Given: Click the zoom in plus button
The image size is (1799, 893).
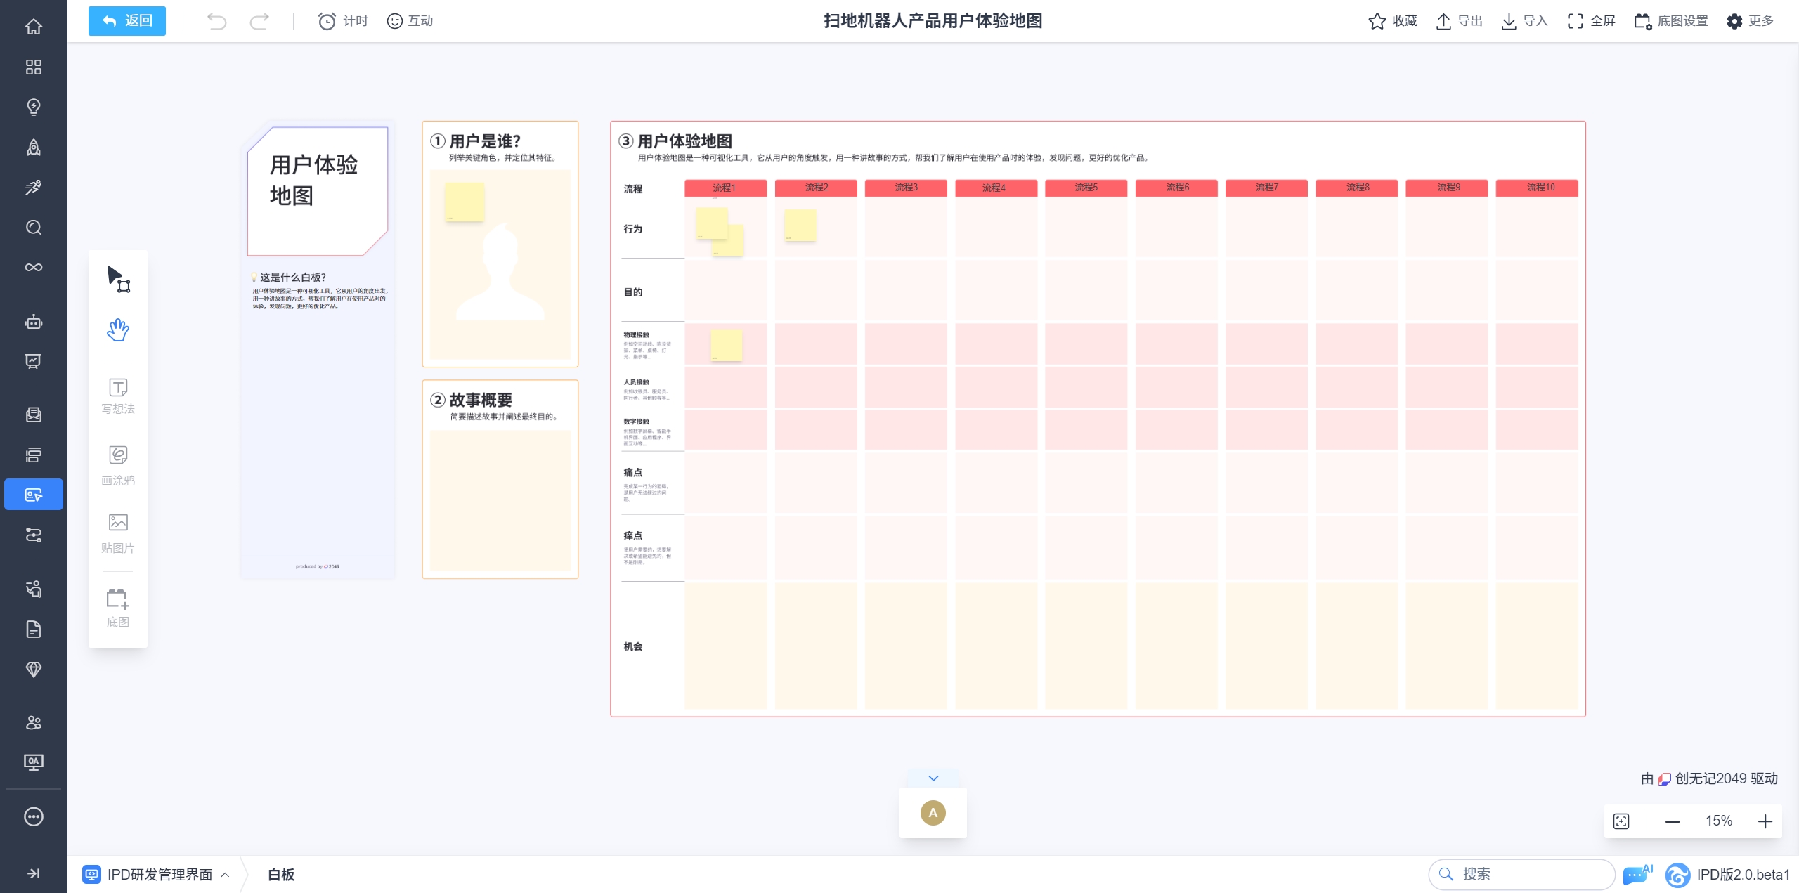Looking at the screenshot, I should click(1765, 821).
